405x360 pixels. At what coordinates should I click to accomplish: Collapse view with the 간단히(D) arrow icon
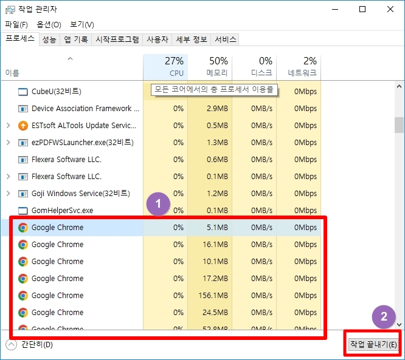pyautogui.click(x=11, y=345)
